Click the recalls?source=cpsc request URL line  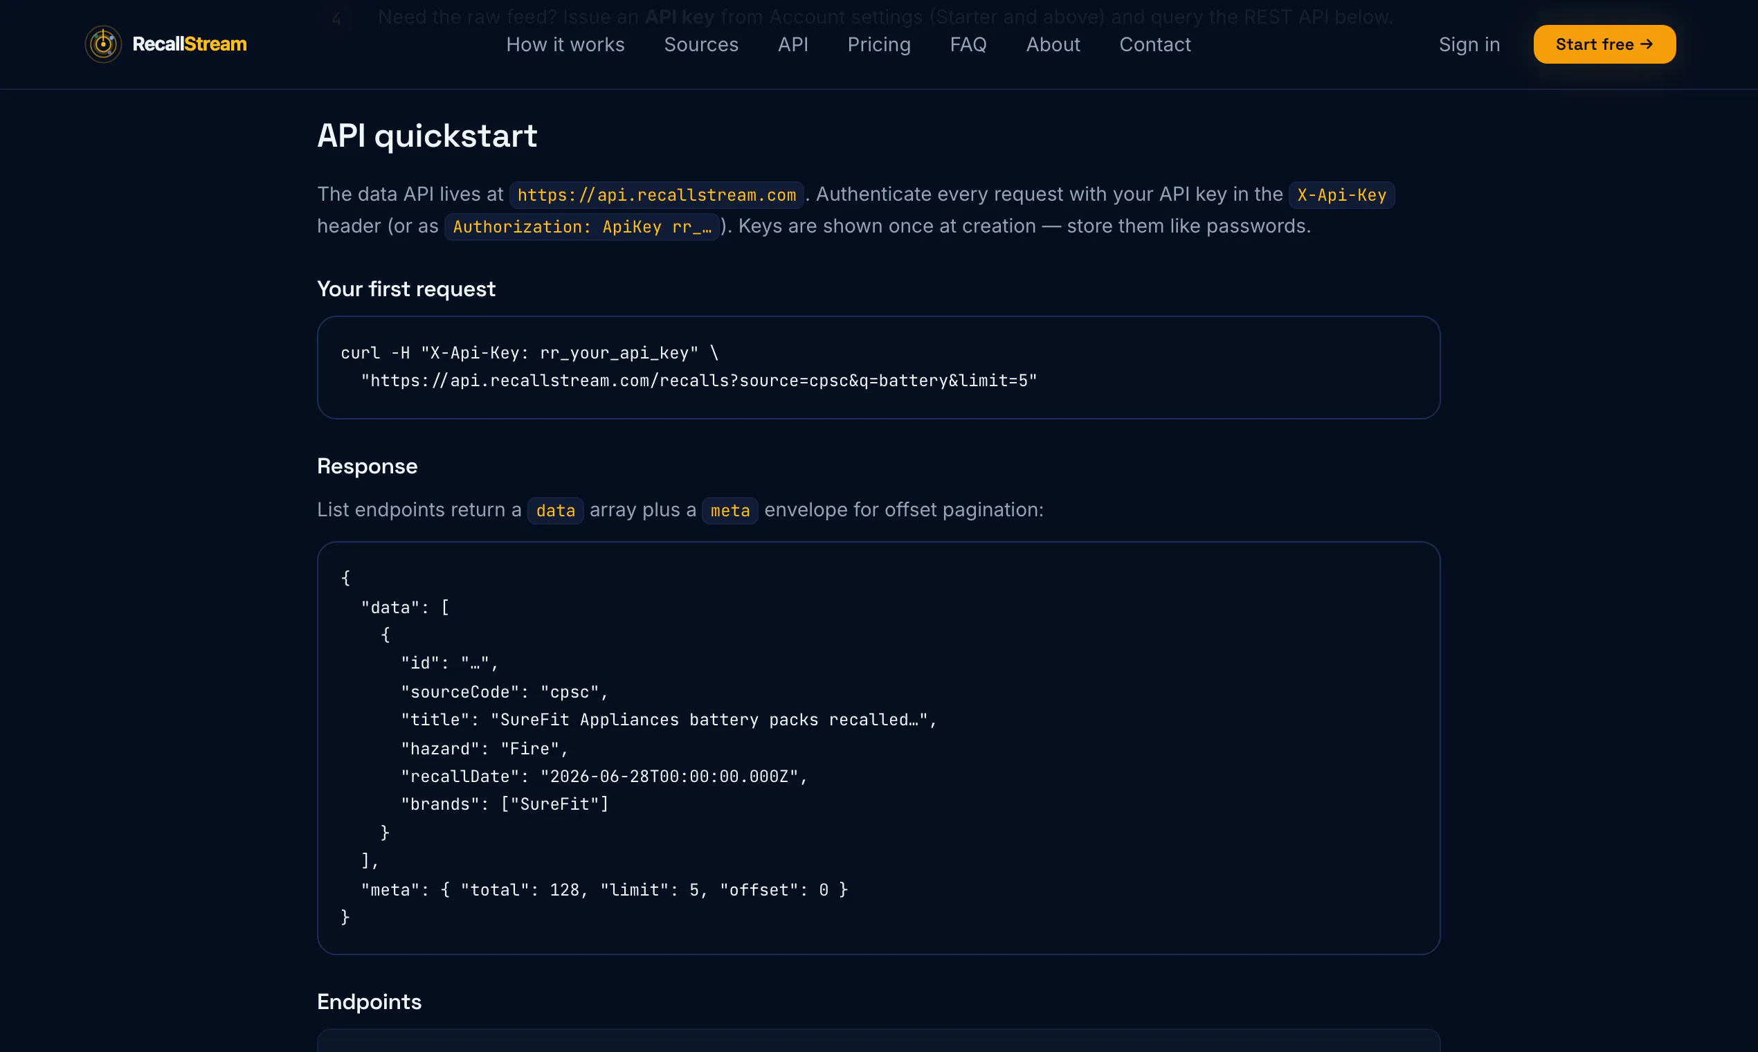click(699, 381)
